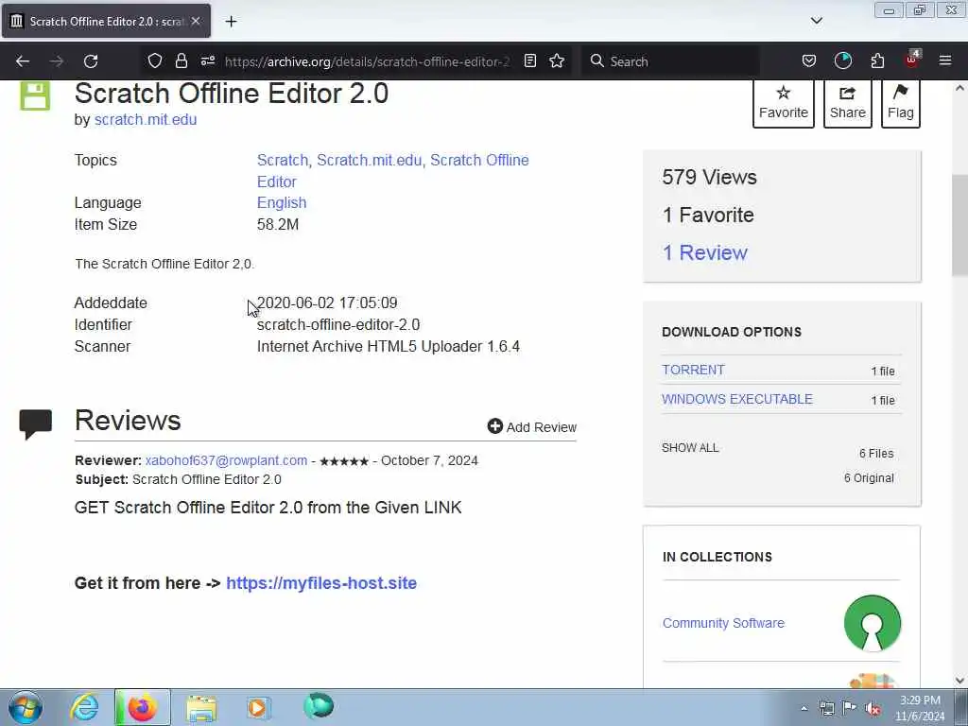The height and width of the screenshot is (726, 968).
Task: Click the taskbar clock showing 3:29 PM
Action: 920,708
